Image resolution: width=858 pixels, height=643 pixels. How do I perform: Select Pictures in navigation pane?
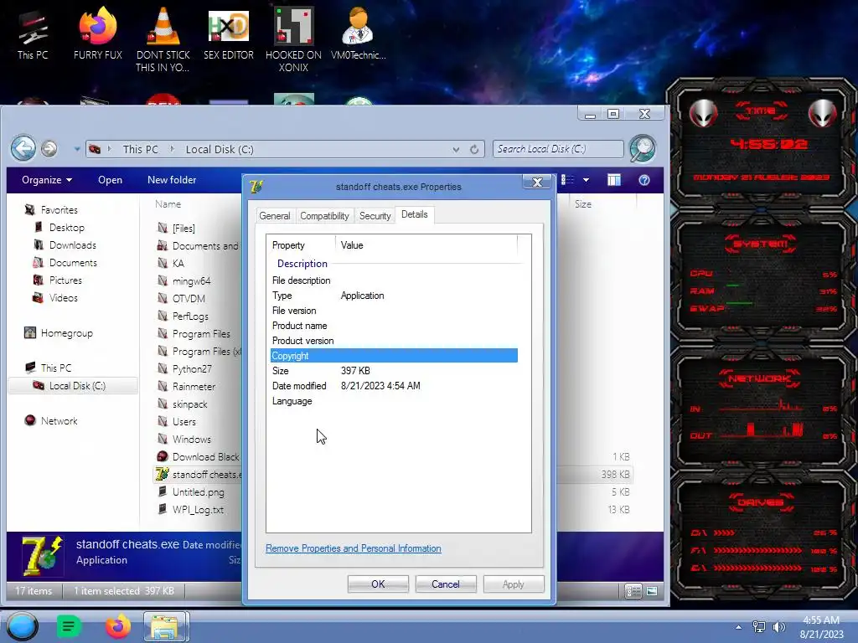pos(65,280)
